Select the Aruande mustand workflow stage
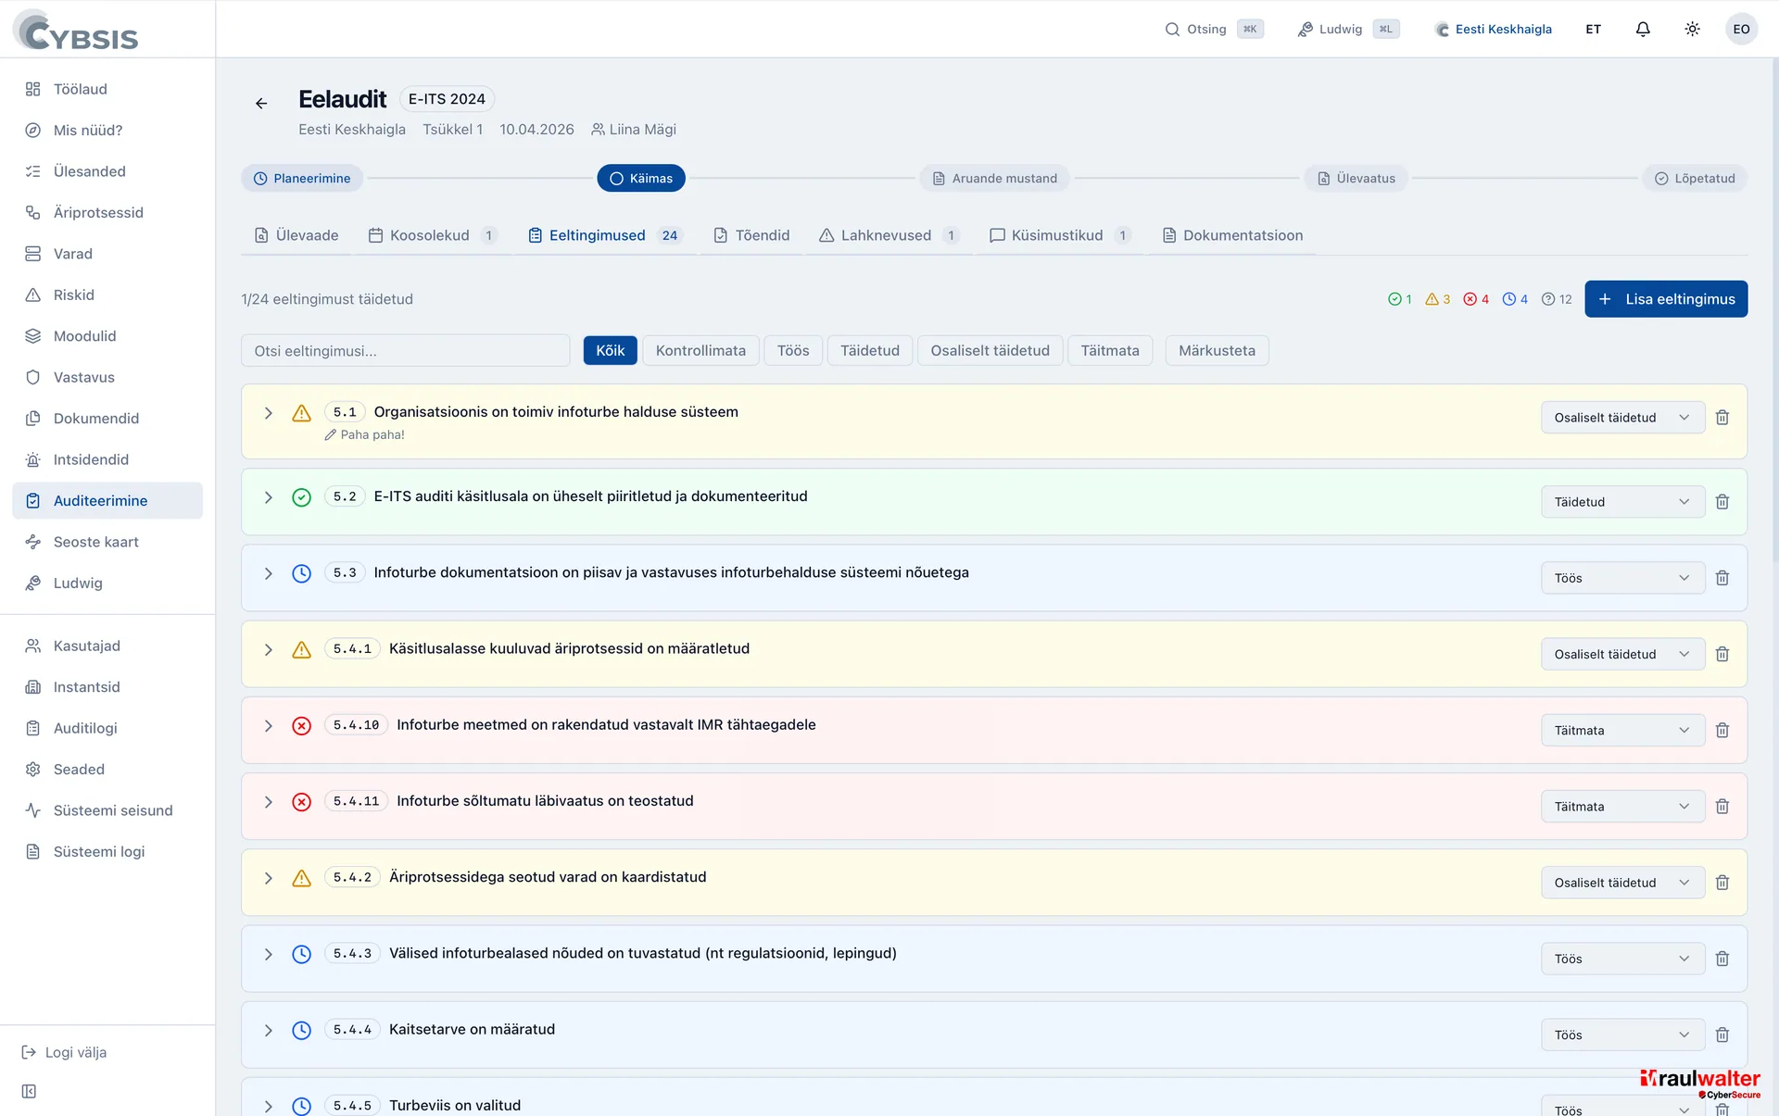This screenshot has height=1116, width=1779. [994, 179]
